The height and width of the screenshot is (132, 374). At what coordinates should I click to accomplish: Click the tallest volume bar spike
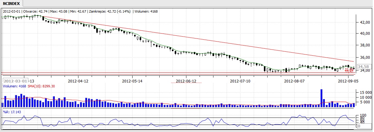[x=321, y=98]
